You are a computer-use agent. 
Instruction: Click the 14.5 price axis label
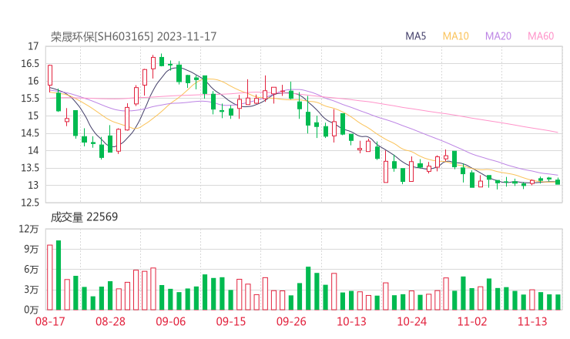pos(30,133)
